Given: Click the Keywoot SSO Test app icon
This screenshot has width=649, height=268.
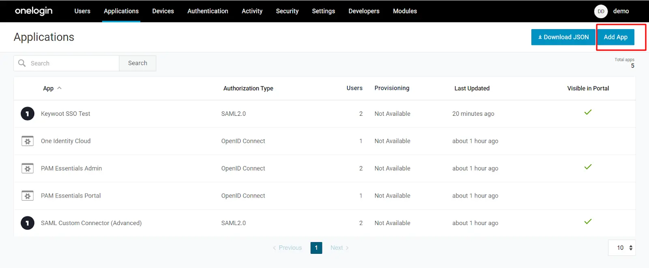Looking at the screenshot, I should 28,114.
